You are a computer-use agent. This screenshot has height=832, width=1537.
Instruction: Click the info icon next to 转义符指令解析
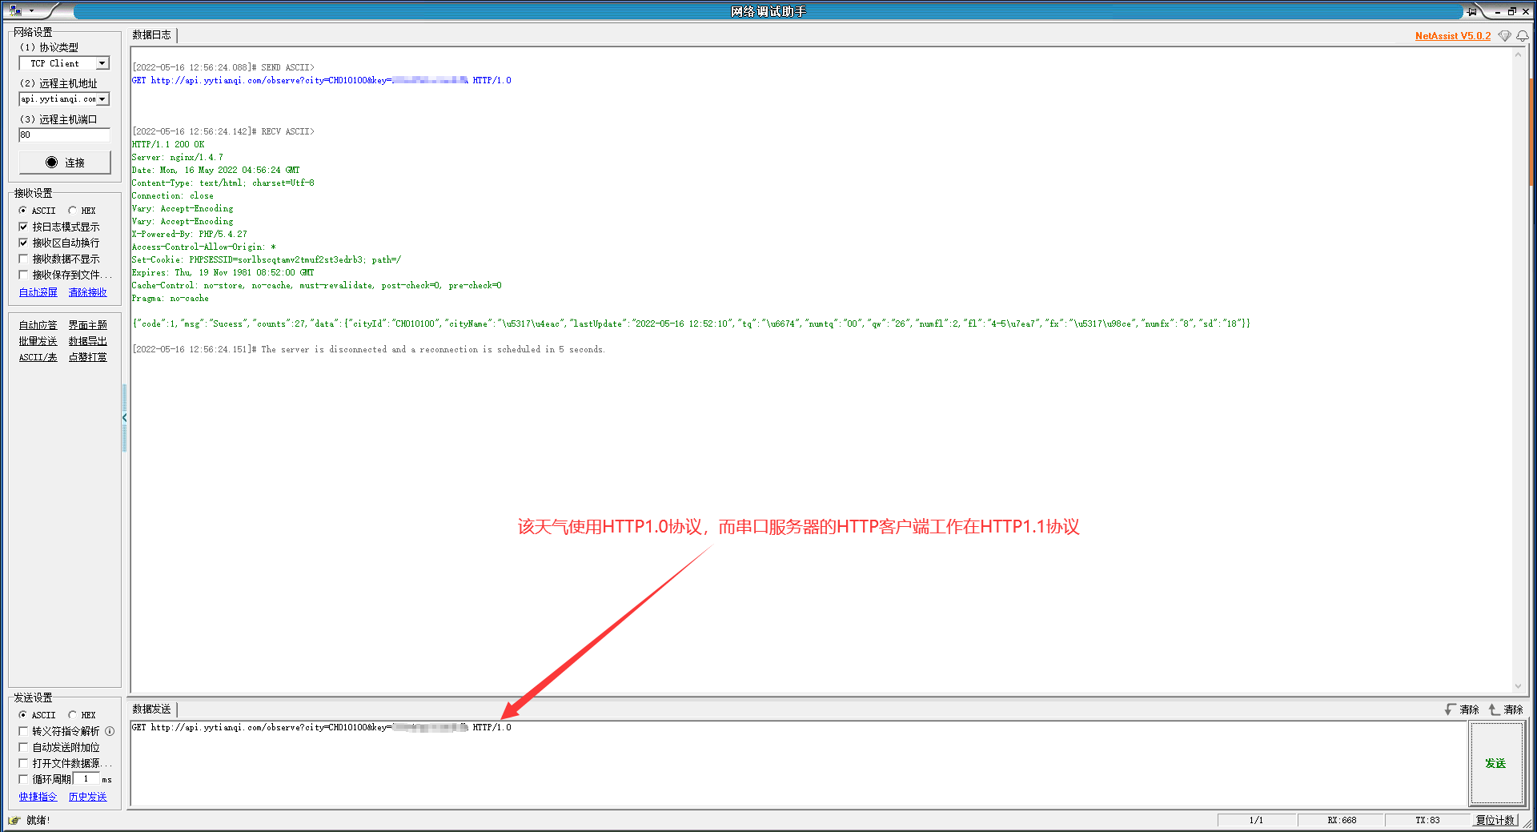coord(110,731)
